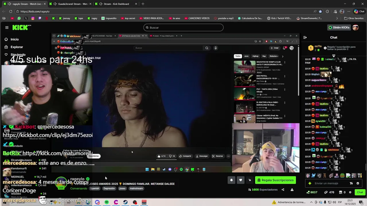
Task: Share the stream via share icon
Action: coord(283,190)
